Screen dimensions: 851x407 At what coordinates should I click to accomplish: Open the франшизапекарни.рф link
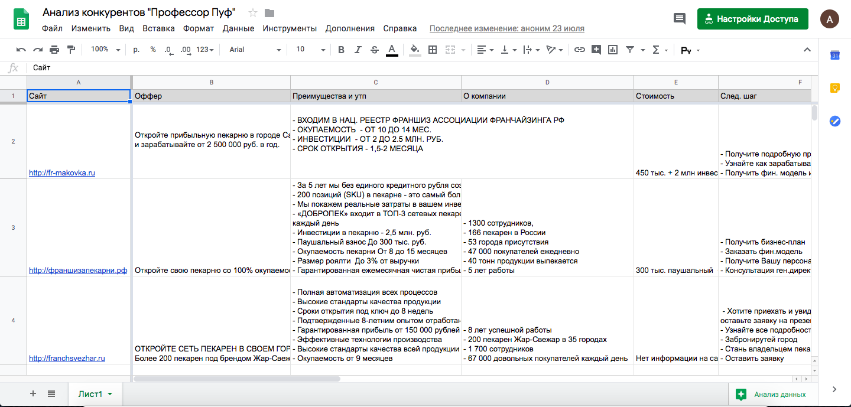point(78,271)
